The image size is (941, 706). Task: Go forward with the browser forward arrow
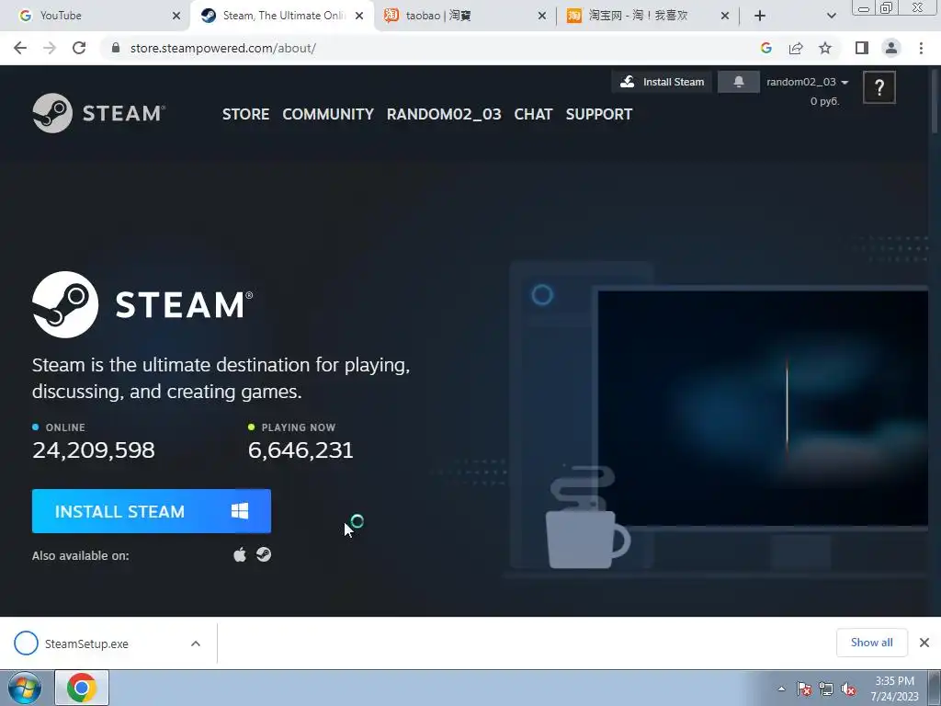pyautogui.click(x=50, y=48)
